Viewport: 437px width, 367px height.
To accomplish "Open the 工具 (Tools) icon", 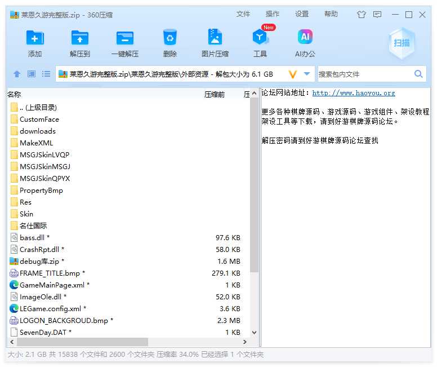I will [260, 37].
